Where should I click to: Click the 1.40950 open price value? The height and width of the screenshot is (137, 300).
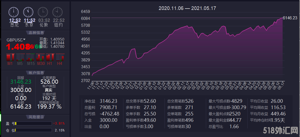tap(57, 39)
